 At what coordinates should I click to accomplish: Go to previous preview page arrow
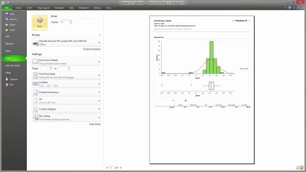click(107, 168)
